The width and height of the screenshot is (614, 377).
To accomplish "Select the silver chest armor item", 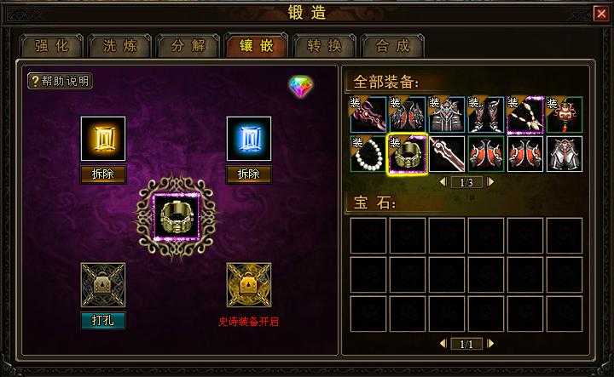I will coord(565,154).
